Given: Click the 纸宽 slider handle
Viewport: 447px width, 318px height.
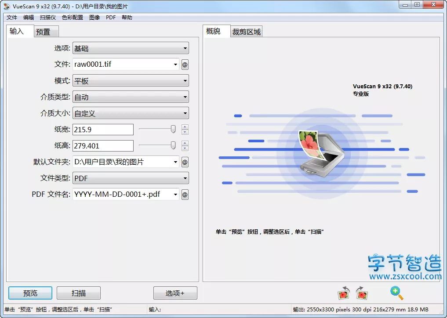Looking at the screenshot, I should point(173,129).
